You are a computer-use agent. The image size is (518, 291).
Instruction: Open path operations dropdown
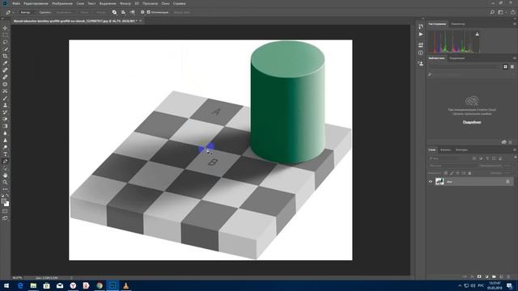click(x=114, y=12)
